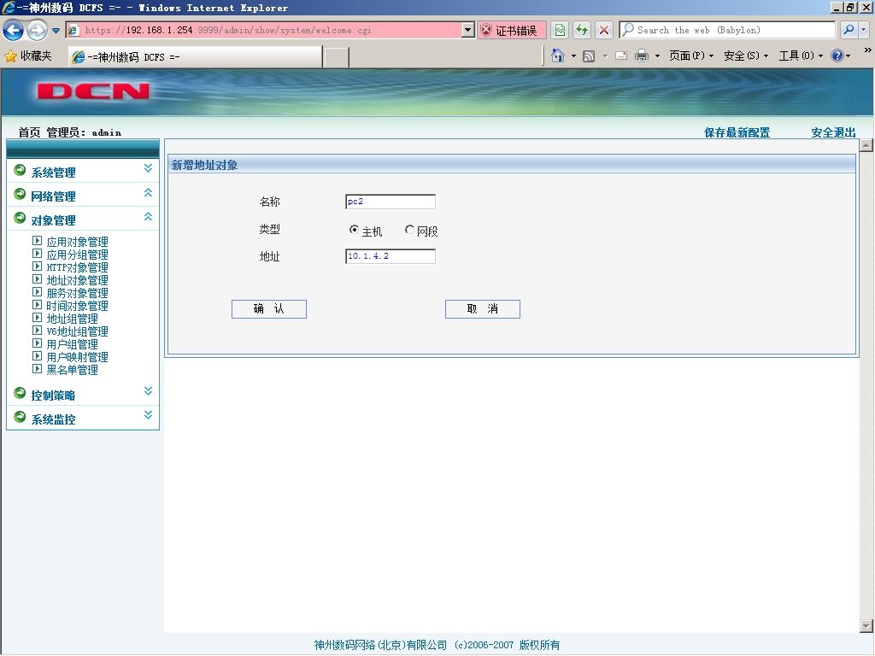Click the 地址 field with 10.1.4.2

point(391,256)
